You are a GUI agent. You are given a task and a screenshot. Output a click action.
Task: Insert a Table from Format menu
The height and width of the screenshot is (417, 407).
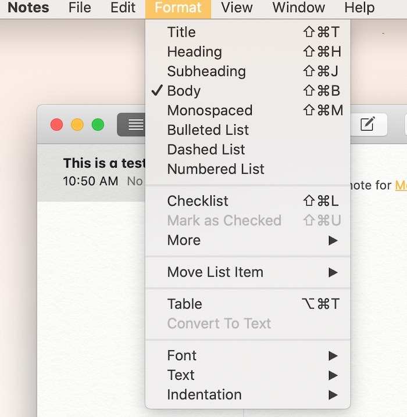coord(248,304)
